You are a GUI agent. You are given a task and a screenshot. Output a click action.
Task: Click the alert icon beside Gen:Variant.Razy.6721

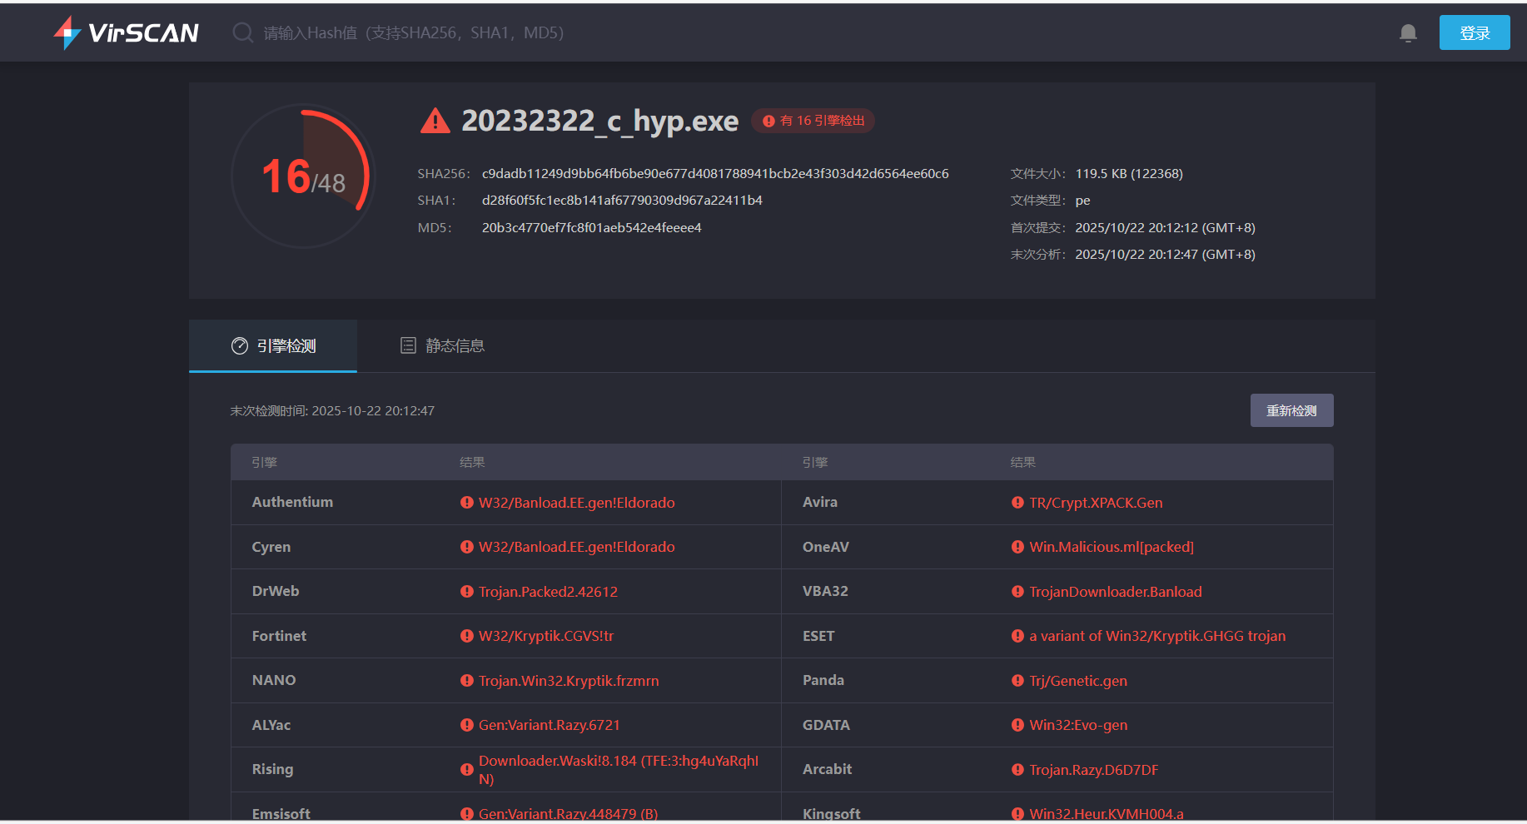tap(467, 725)
